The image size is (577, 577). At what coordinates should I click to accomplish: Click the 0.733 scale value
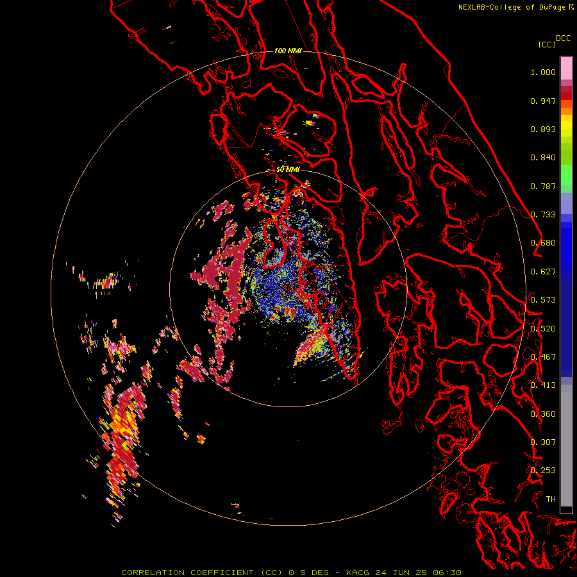pyautogui.click(x=543, y=215)
